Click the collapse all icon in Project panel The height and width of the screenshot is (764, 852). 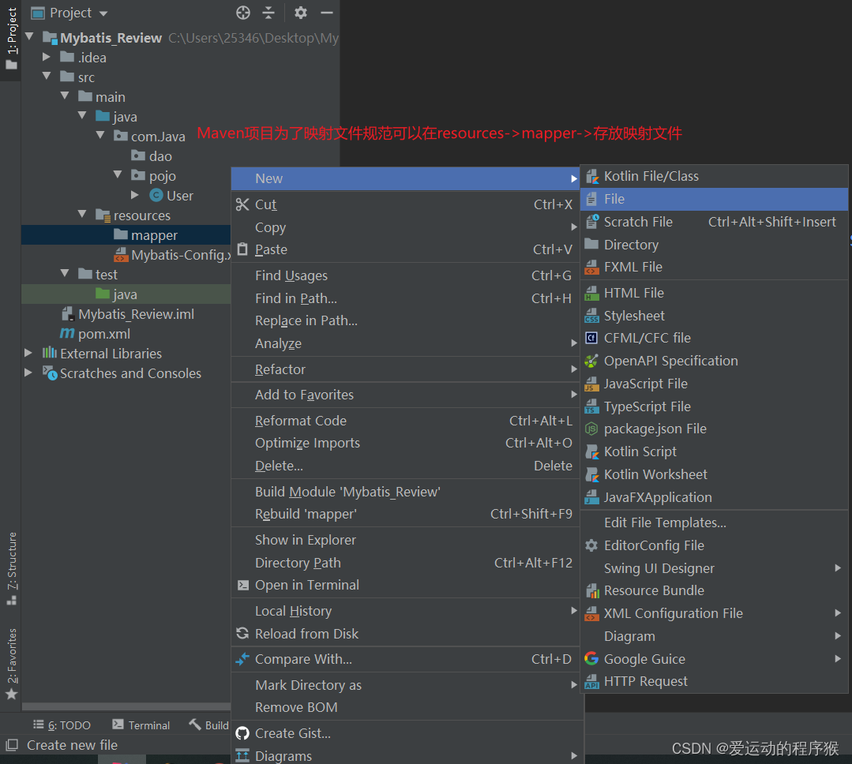268,13
